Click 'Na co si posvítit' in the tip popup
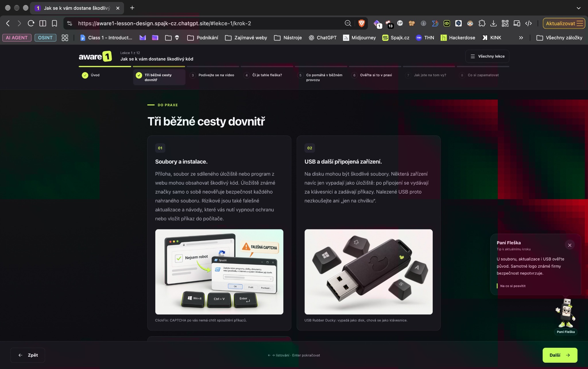This screenshot has width=588, height=369. coord(513,286)
